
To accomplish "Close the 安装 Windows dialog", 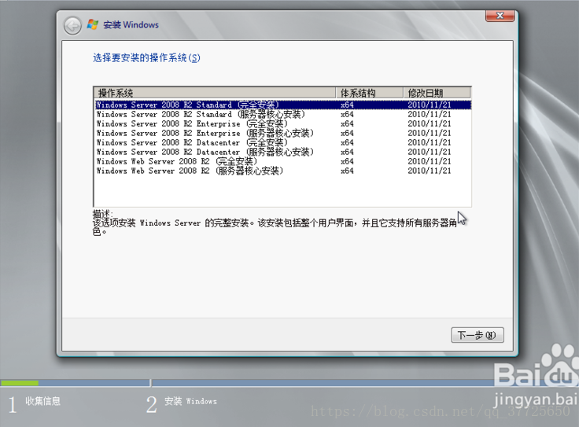I will (500, 16).
